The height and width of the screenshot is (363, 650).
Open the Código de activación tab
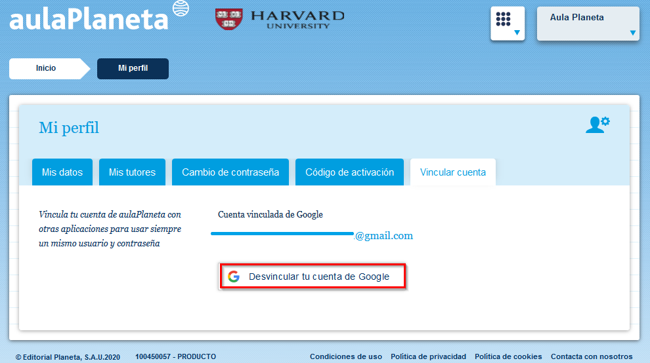(x=349, y=172)
